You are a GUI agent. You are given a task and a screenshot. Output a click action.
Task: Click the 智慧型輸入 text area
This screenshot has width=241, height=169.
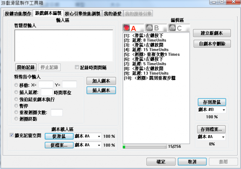coord(64,46)
